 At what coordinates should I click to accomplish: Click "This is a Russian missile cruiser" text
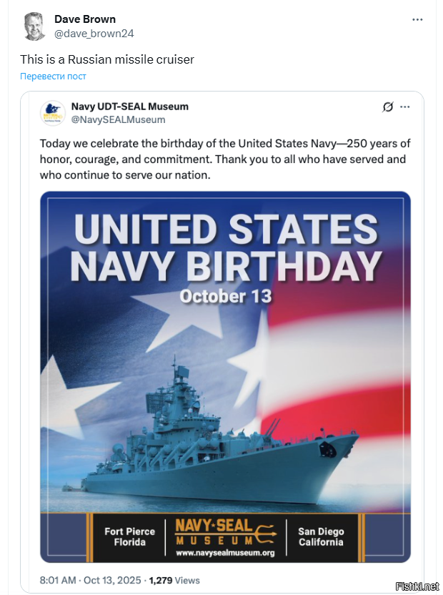coord(107,59)
